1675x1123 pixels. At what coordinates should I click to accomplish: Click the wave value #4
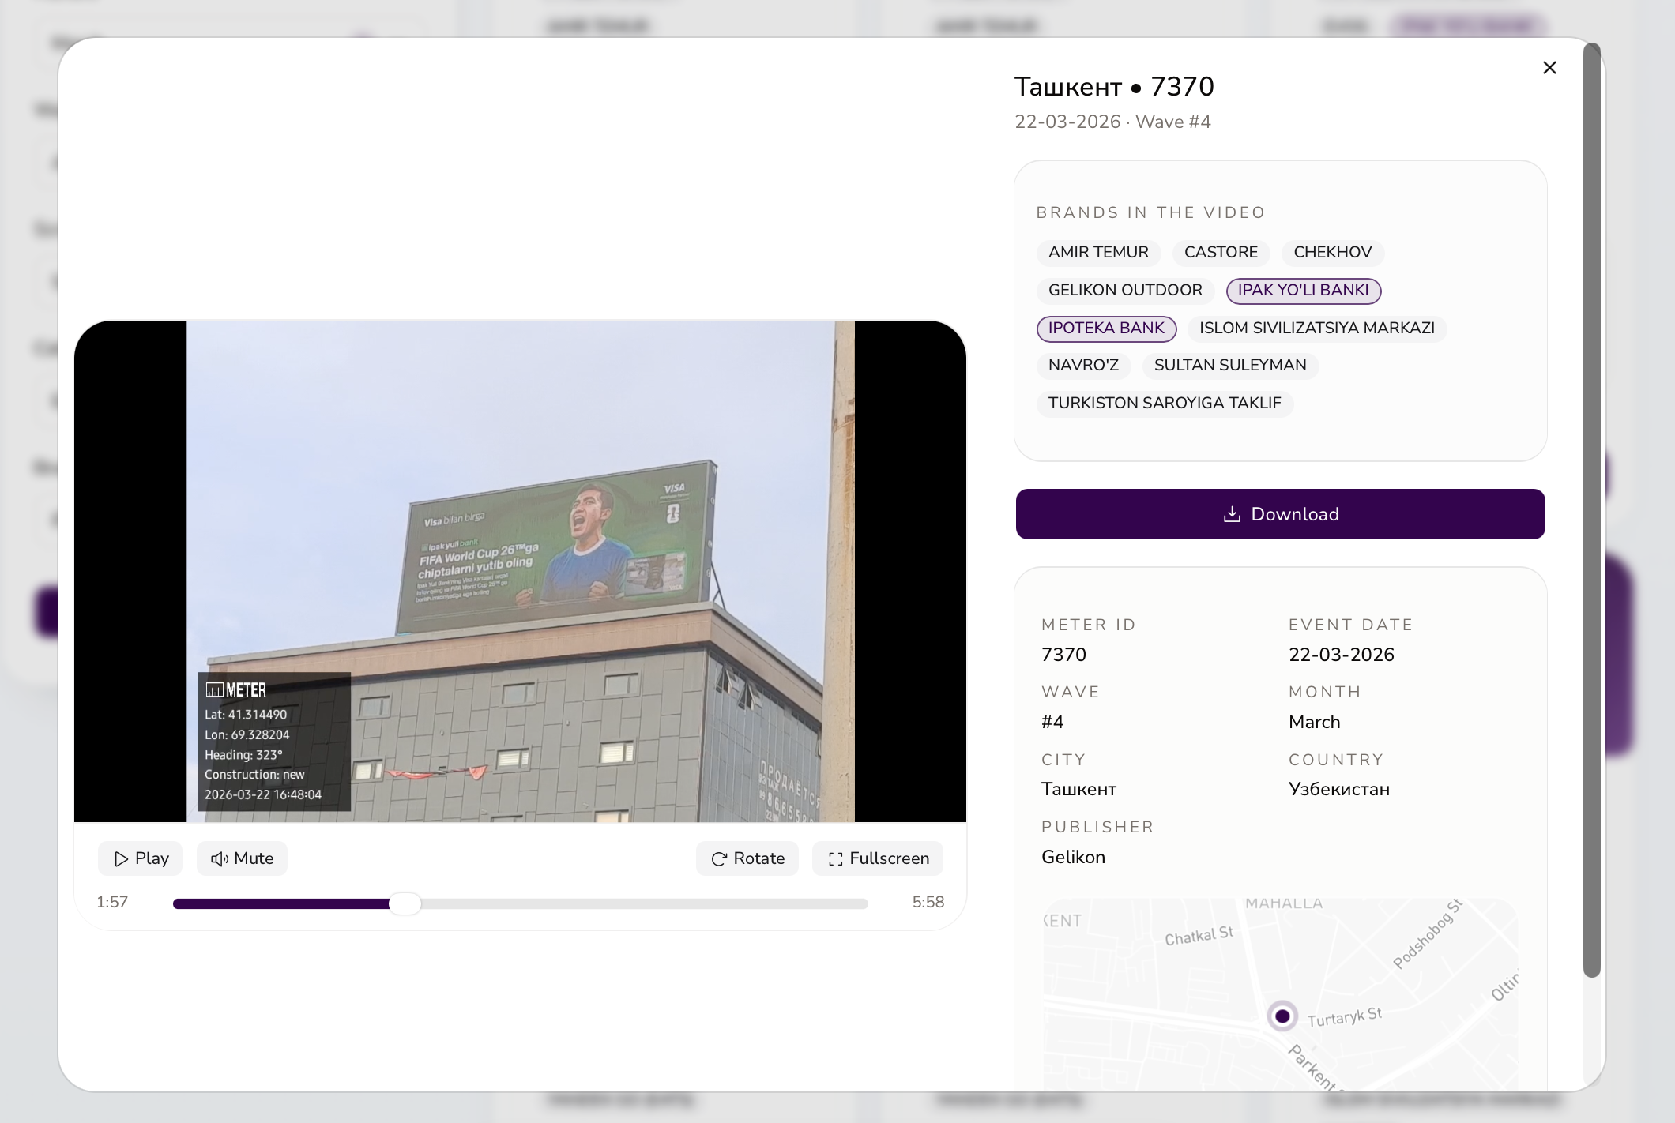click(x=1052, y=722)
